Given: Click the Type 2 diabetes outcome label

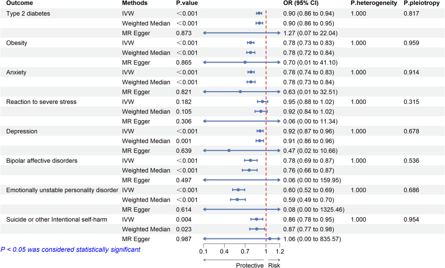Looking at the screenshot, I should point(28,13).
